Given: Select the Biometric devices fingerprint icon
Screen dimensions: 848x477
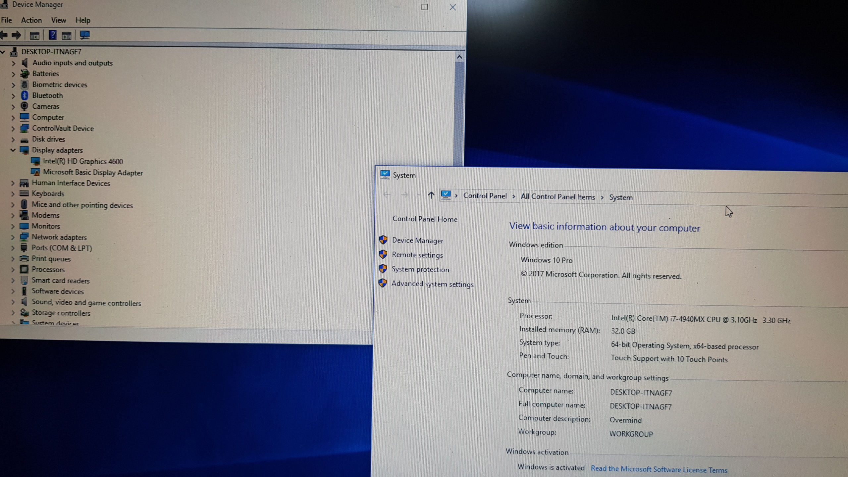Looking at the screenshot, I should coord(25,84).
